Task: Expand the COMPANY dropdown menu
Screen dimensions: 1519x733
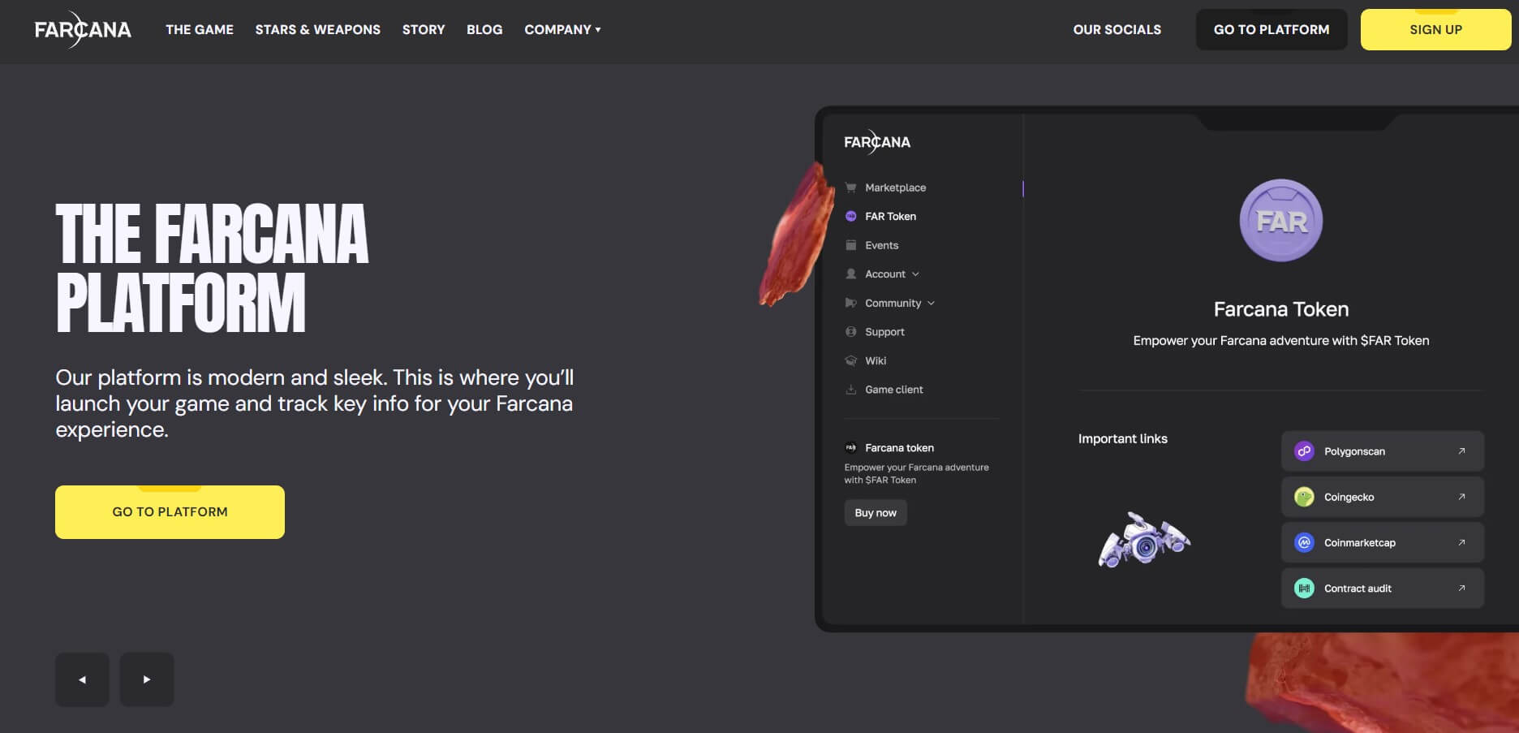Action: [x=562, y=29]
